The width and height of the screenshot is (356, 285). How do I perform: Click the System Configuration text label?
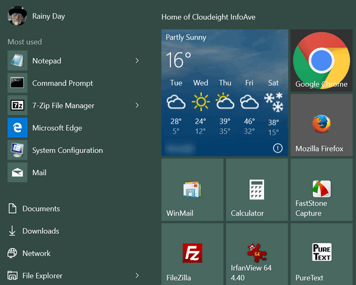pos(68,150)
